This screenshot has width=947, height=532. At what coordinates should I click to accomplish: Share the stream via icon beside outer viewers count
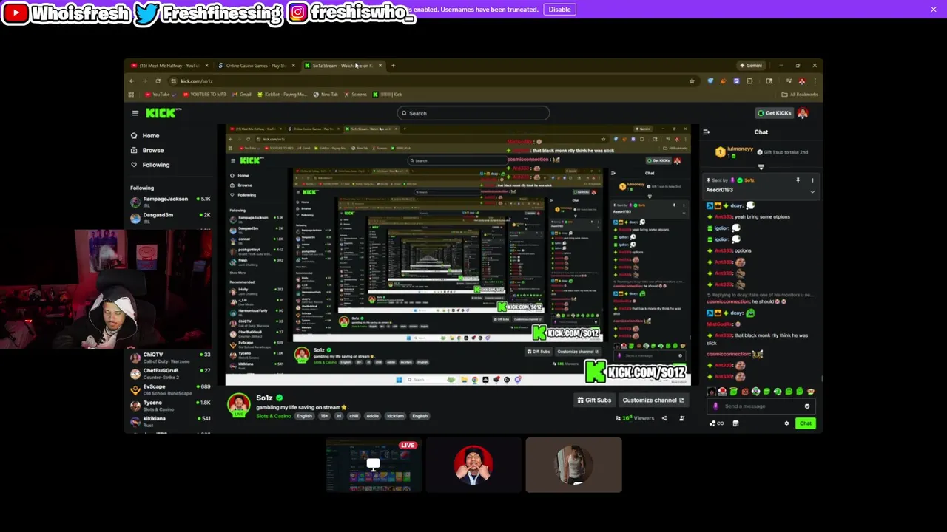664,418
